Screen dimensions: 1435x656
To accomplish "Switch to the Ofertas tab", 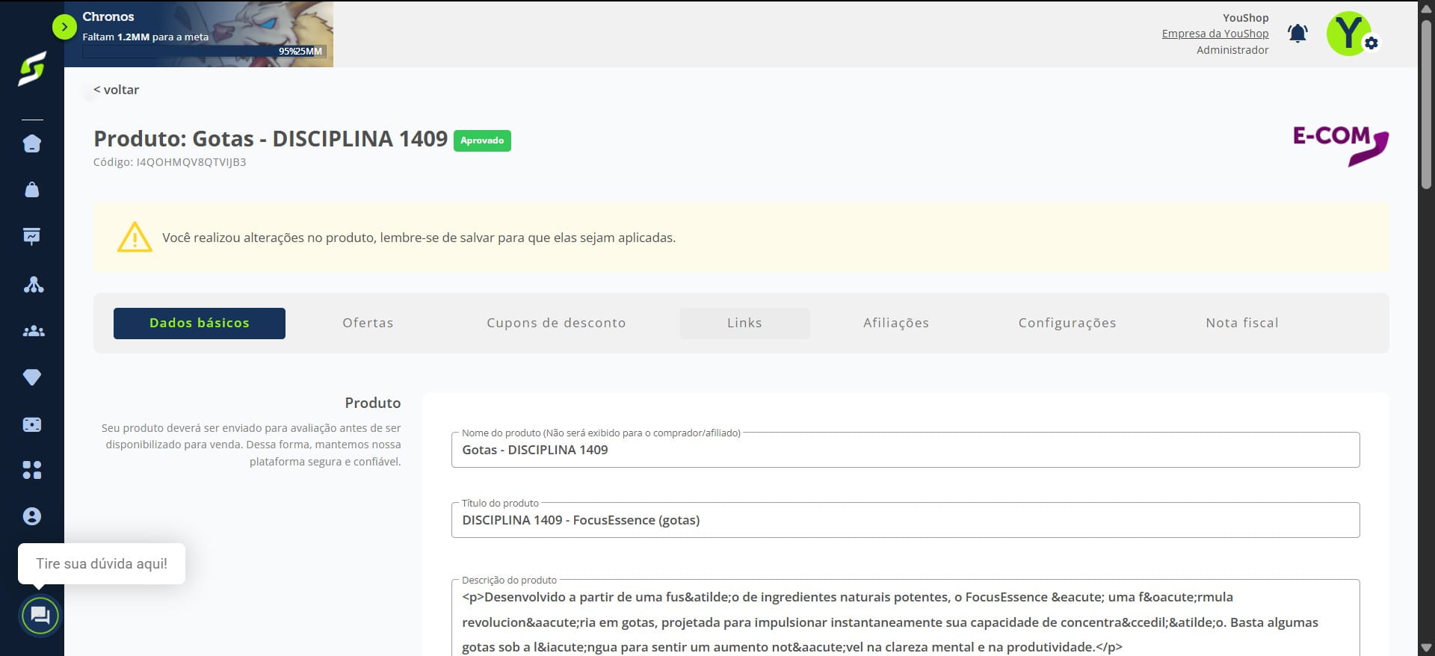I will coord(368,323).
